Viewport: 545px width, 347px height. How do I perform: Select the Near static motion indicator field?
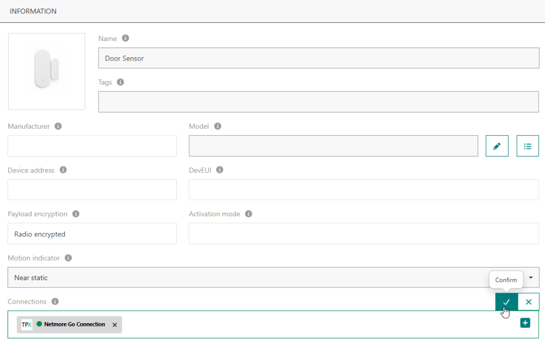point(274,277)
